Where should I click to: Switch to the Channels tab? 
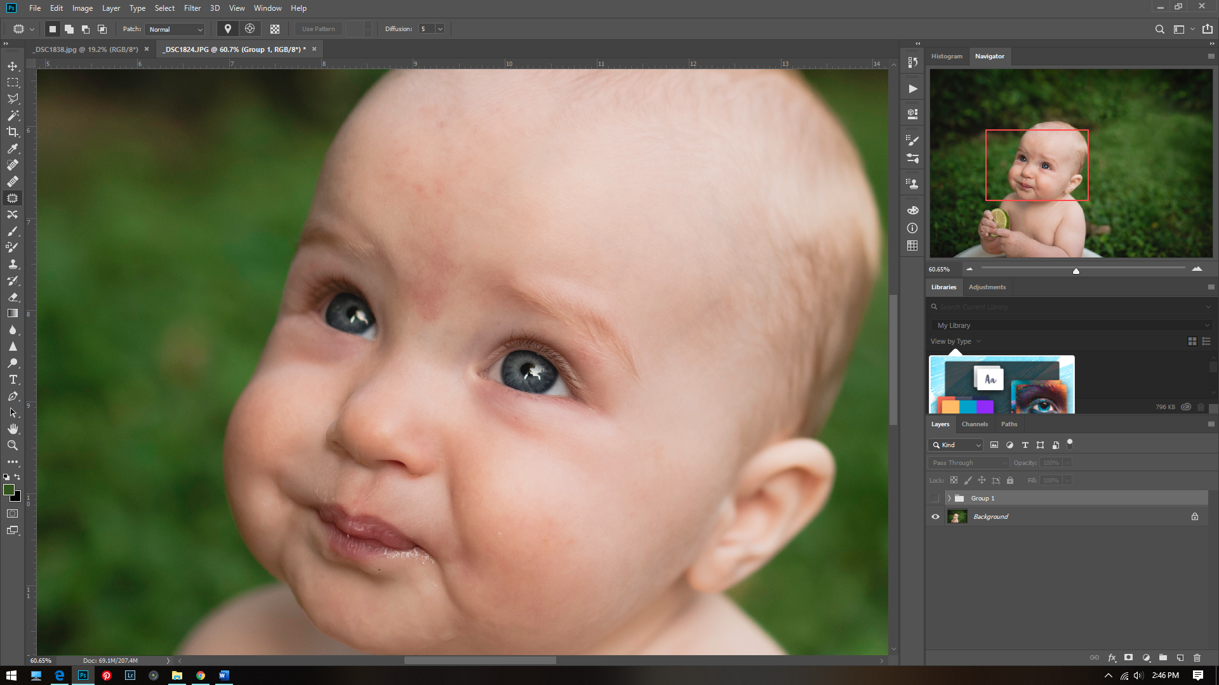[x=974, y=424]
